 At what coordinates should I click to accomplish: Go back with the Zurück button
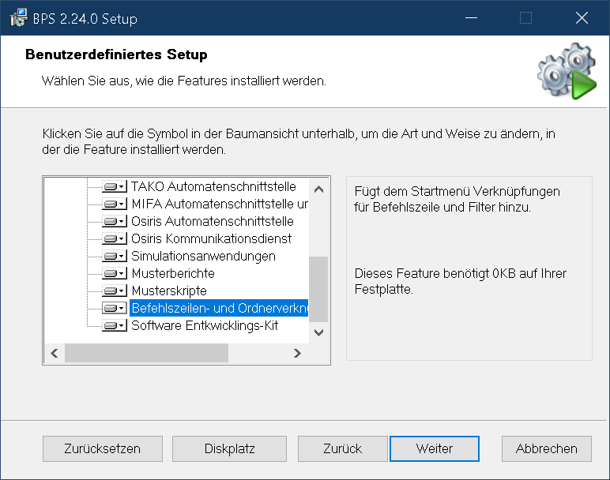[342, 448]
